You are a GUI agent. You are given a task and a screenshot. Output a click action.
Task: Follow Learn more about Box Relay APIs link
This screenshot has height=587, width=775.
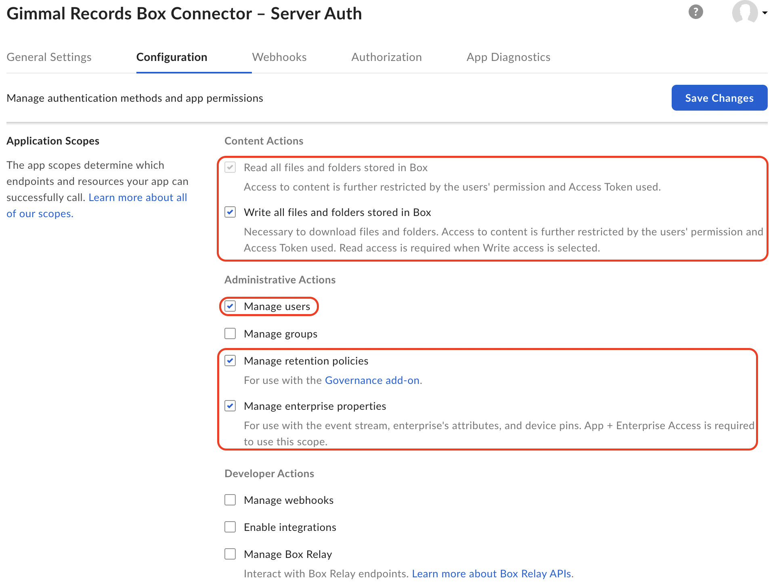click(x=491, y=574)
